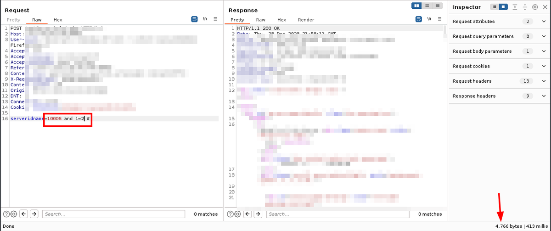Close the Inspector panel
The image size is (551, 231).
(544, 7)
